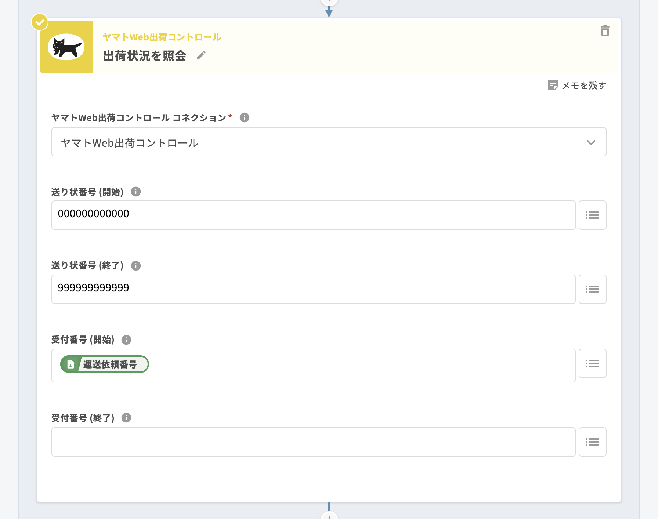Show info for 受付番号 (開始)
The image size is (658, 519).
(x=126, y=340)
